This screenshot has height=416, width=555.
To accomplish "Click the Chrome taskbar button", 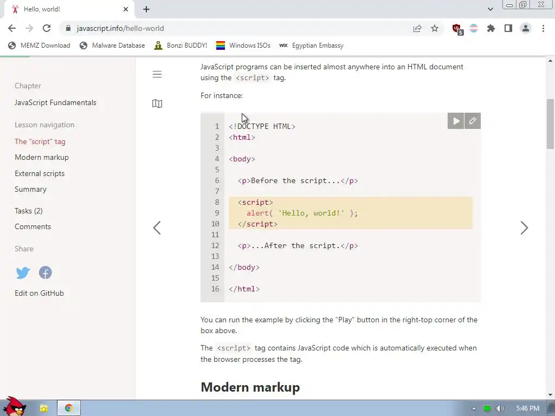I will (69, 408).
